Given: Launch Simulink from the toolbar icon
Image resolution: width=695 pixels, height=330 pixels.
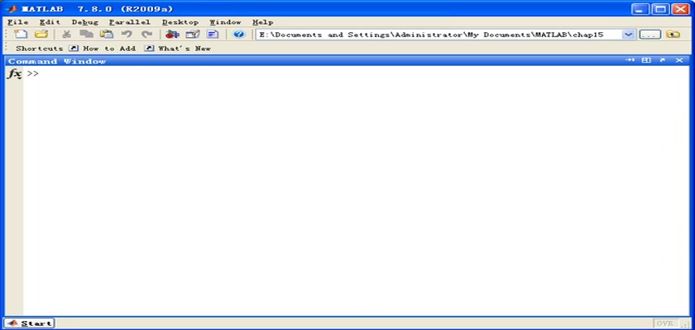Looking at the screenshot, I should [172, 34].
